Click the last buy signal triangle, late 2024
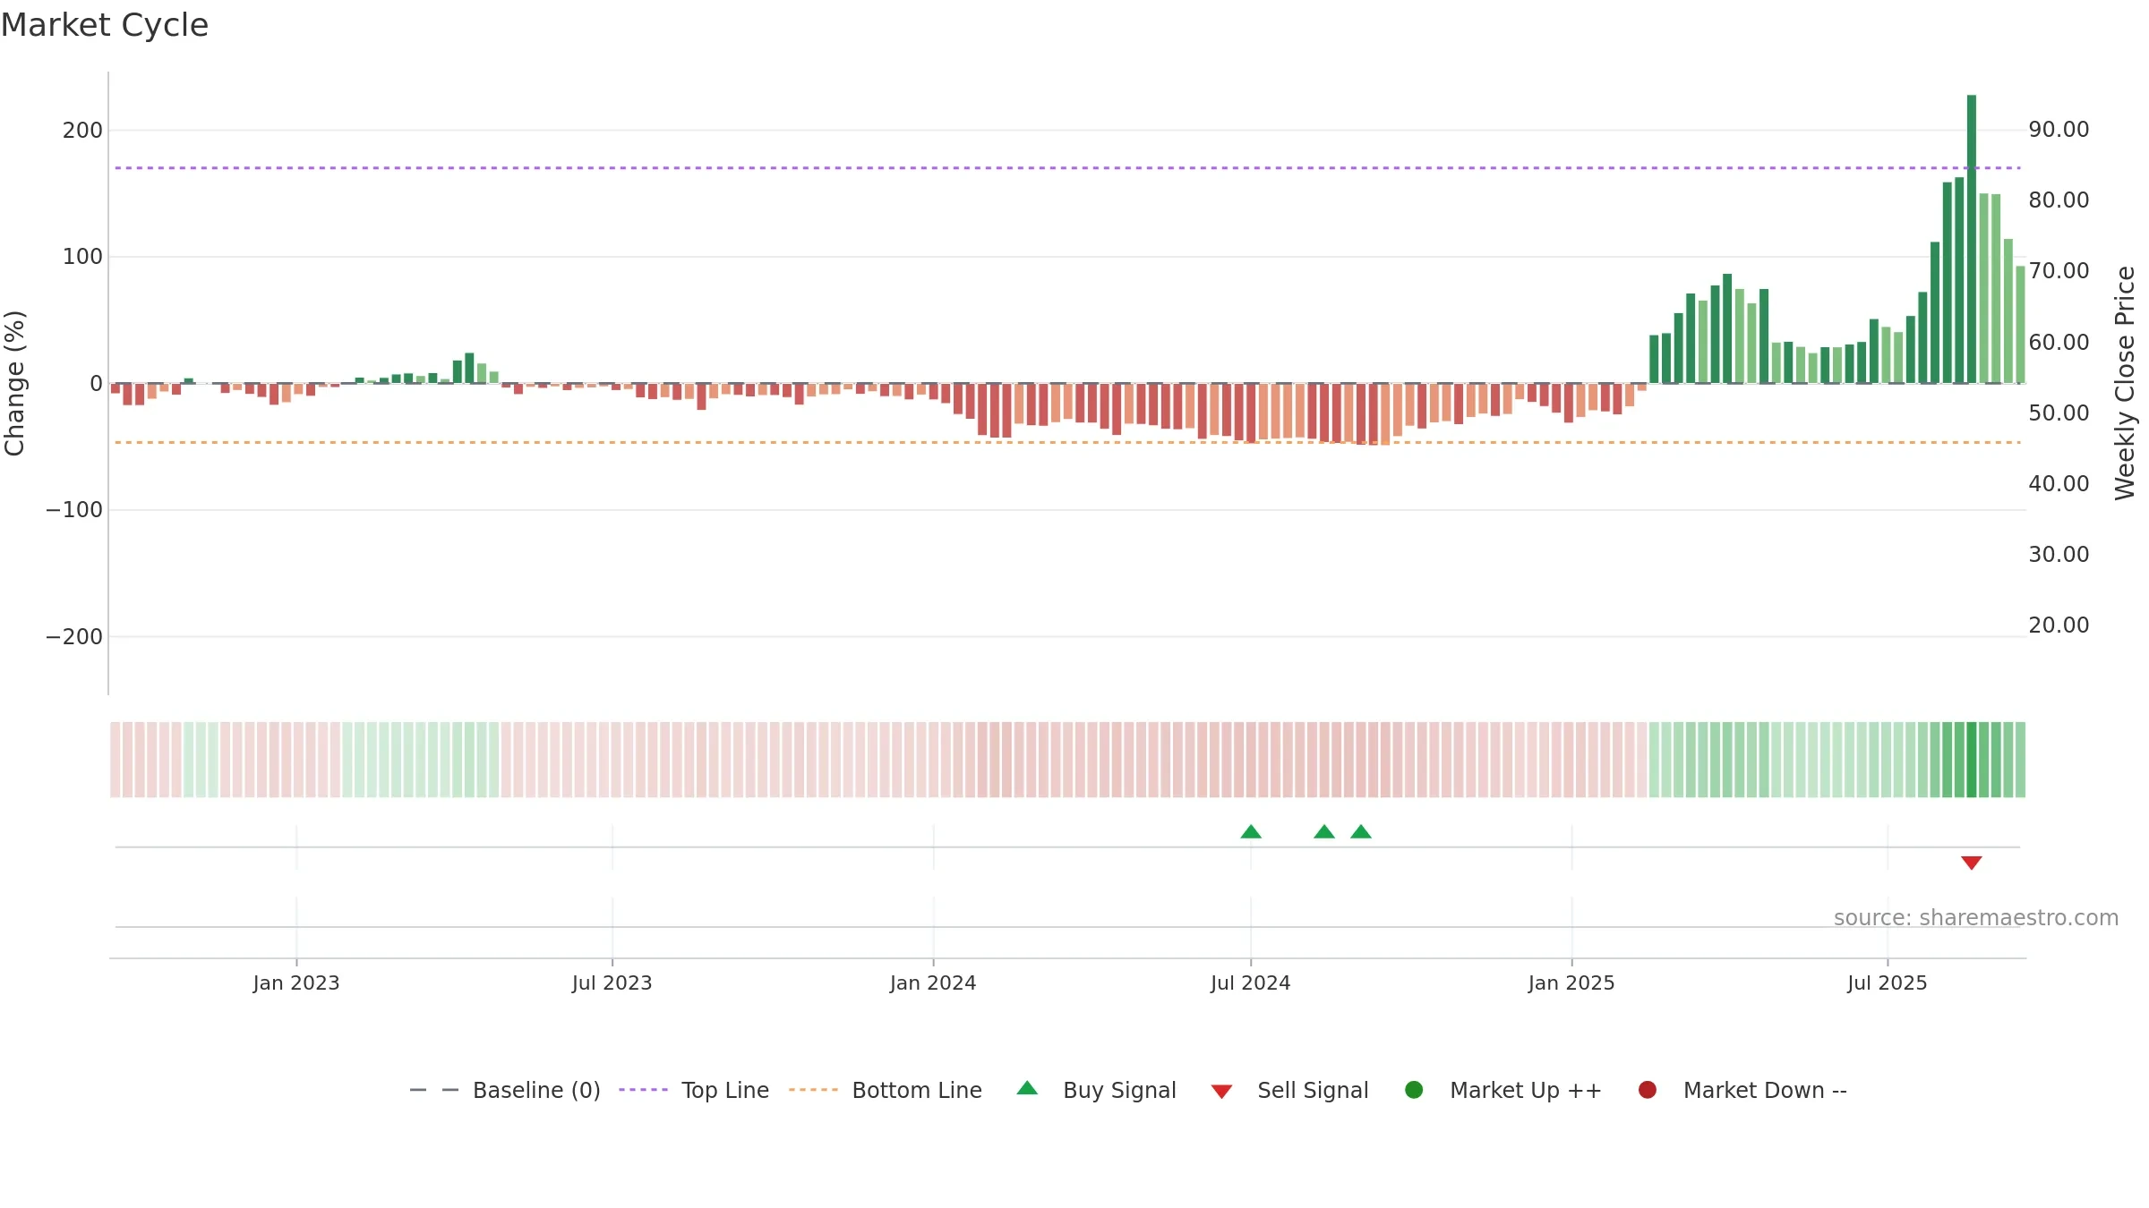This screenshot has height=1208, width=2149. (x=1361, y=832)
